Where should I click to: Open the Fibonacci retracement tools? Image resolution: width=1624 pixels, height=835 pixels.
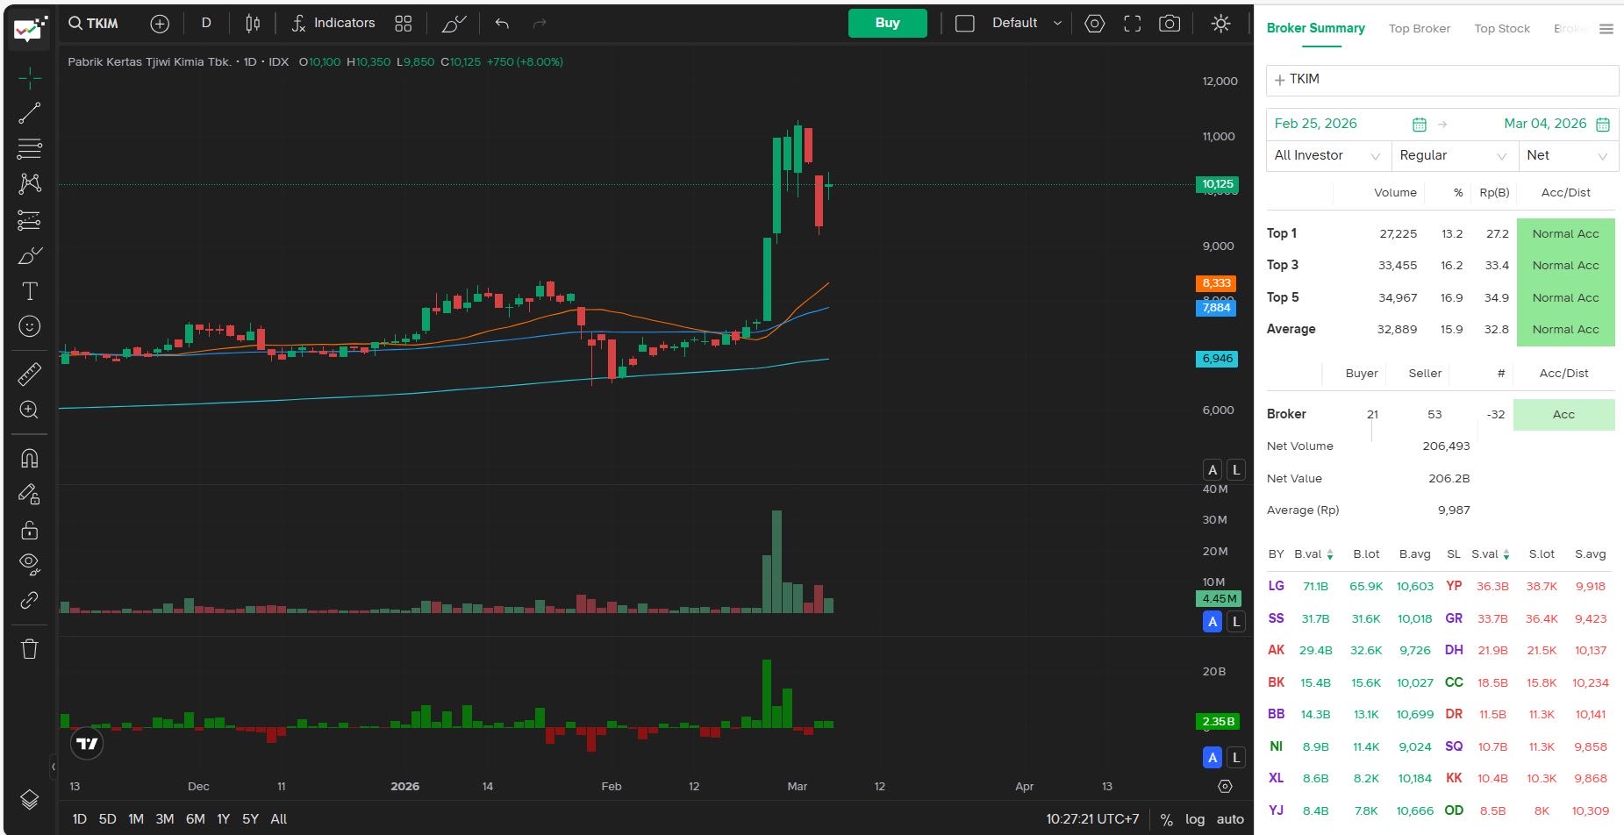tap(30, 148)
